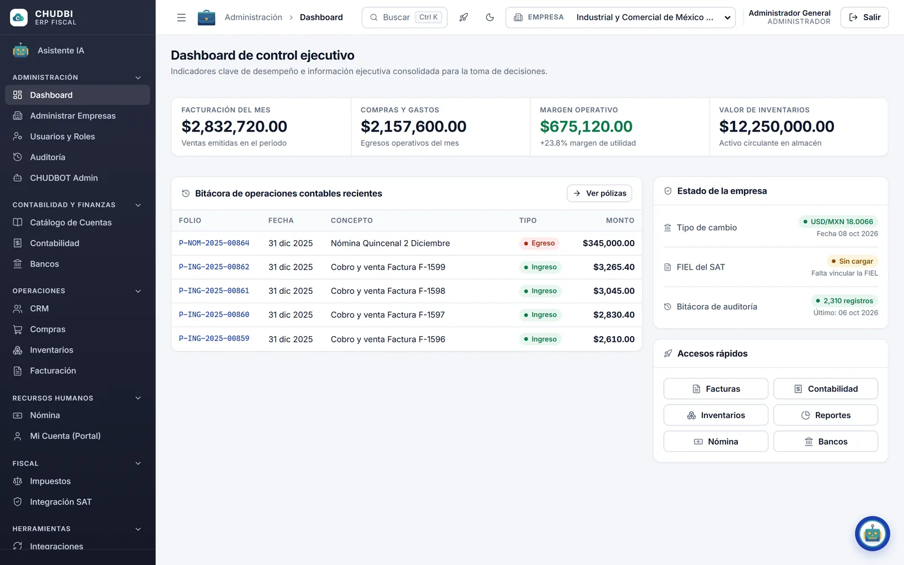Open Integraciones in the sidebar
The width and height of the screenshot is (904, 565).
coord(77,546)
